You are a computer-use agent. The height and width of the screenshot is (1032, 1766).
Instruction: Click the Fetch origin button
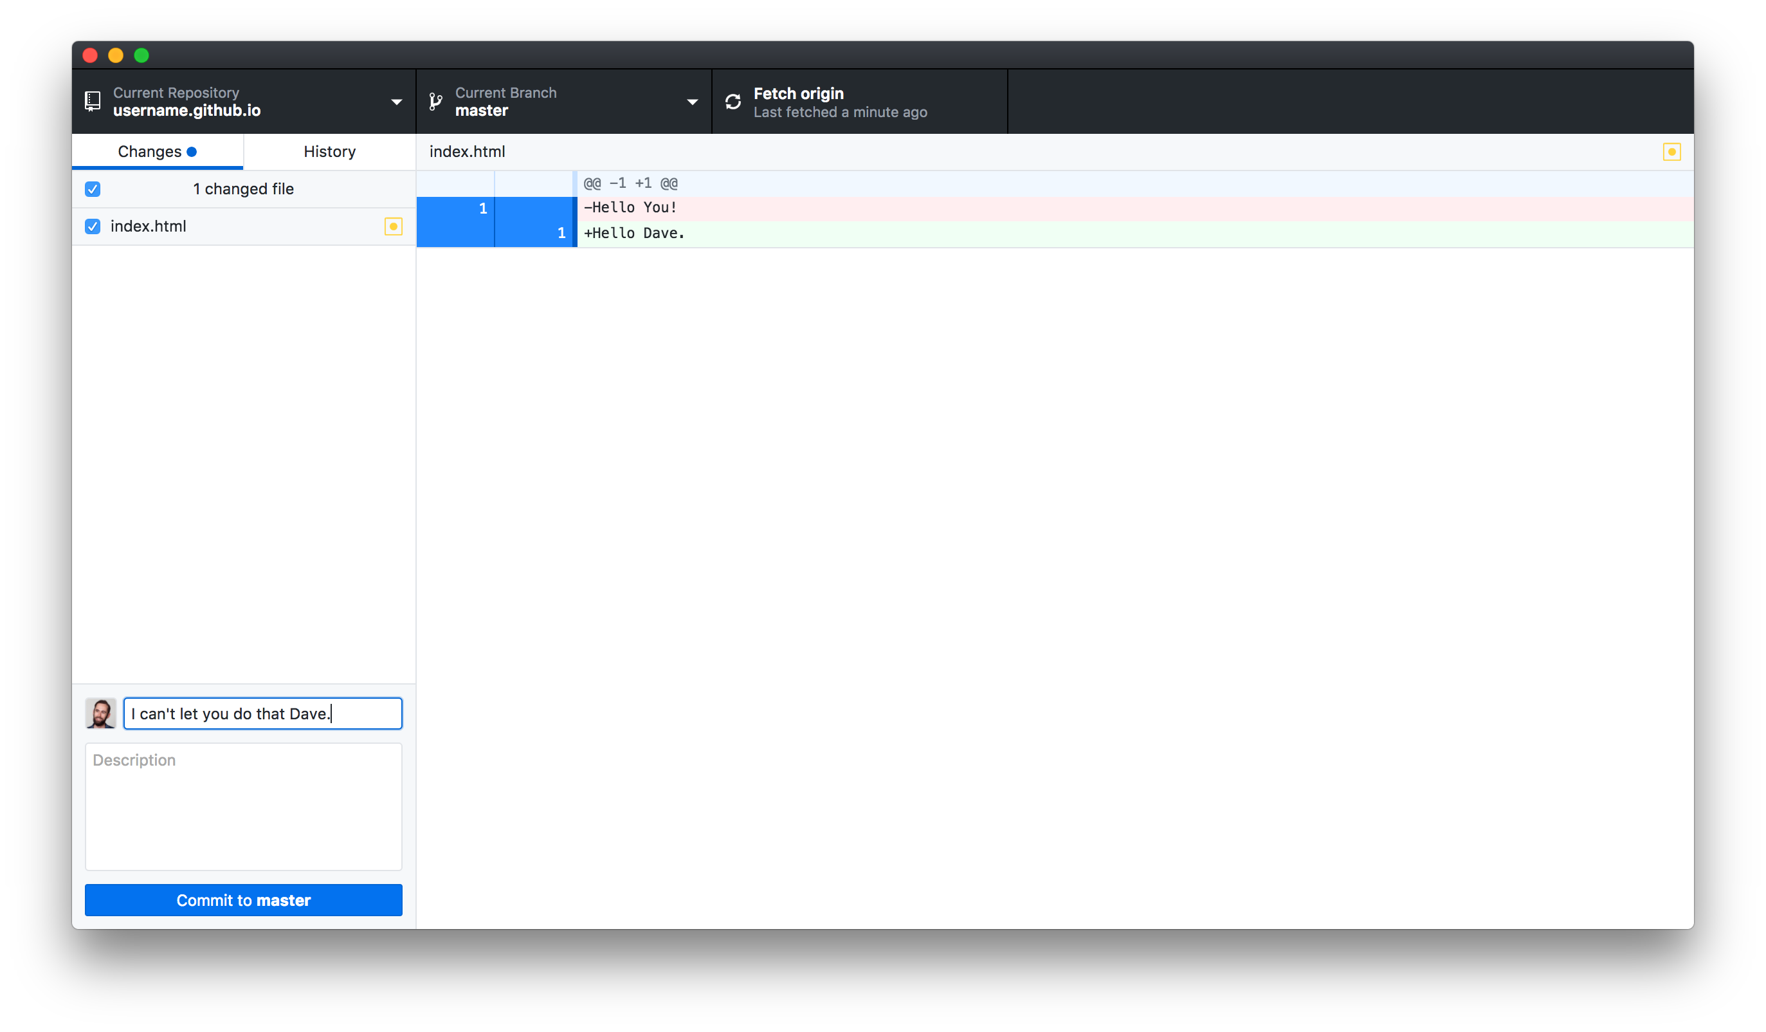click(x=860, y=102)
